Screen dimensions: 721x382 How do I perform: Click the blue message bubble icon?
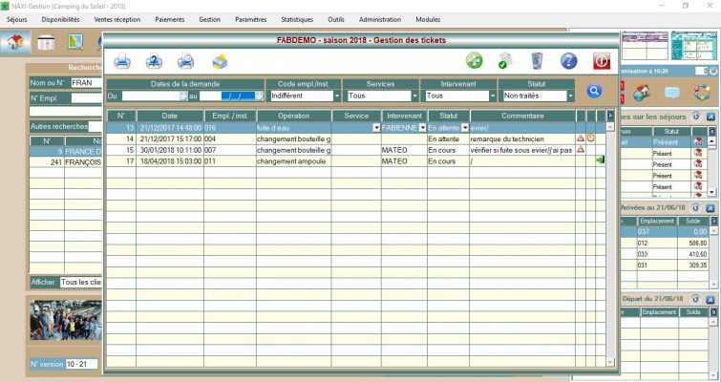coord(671,93)
